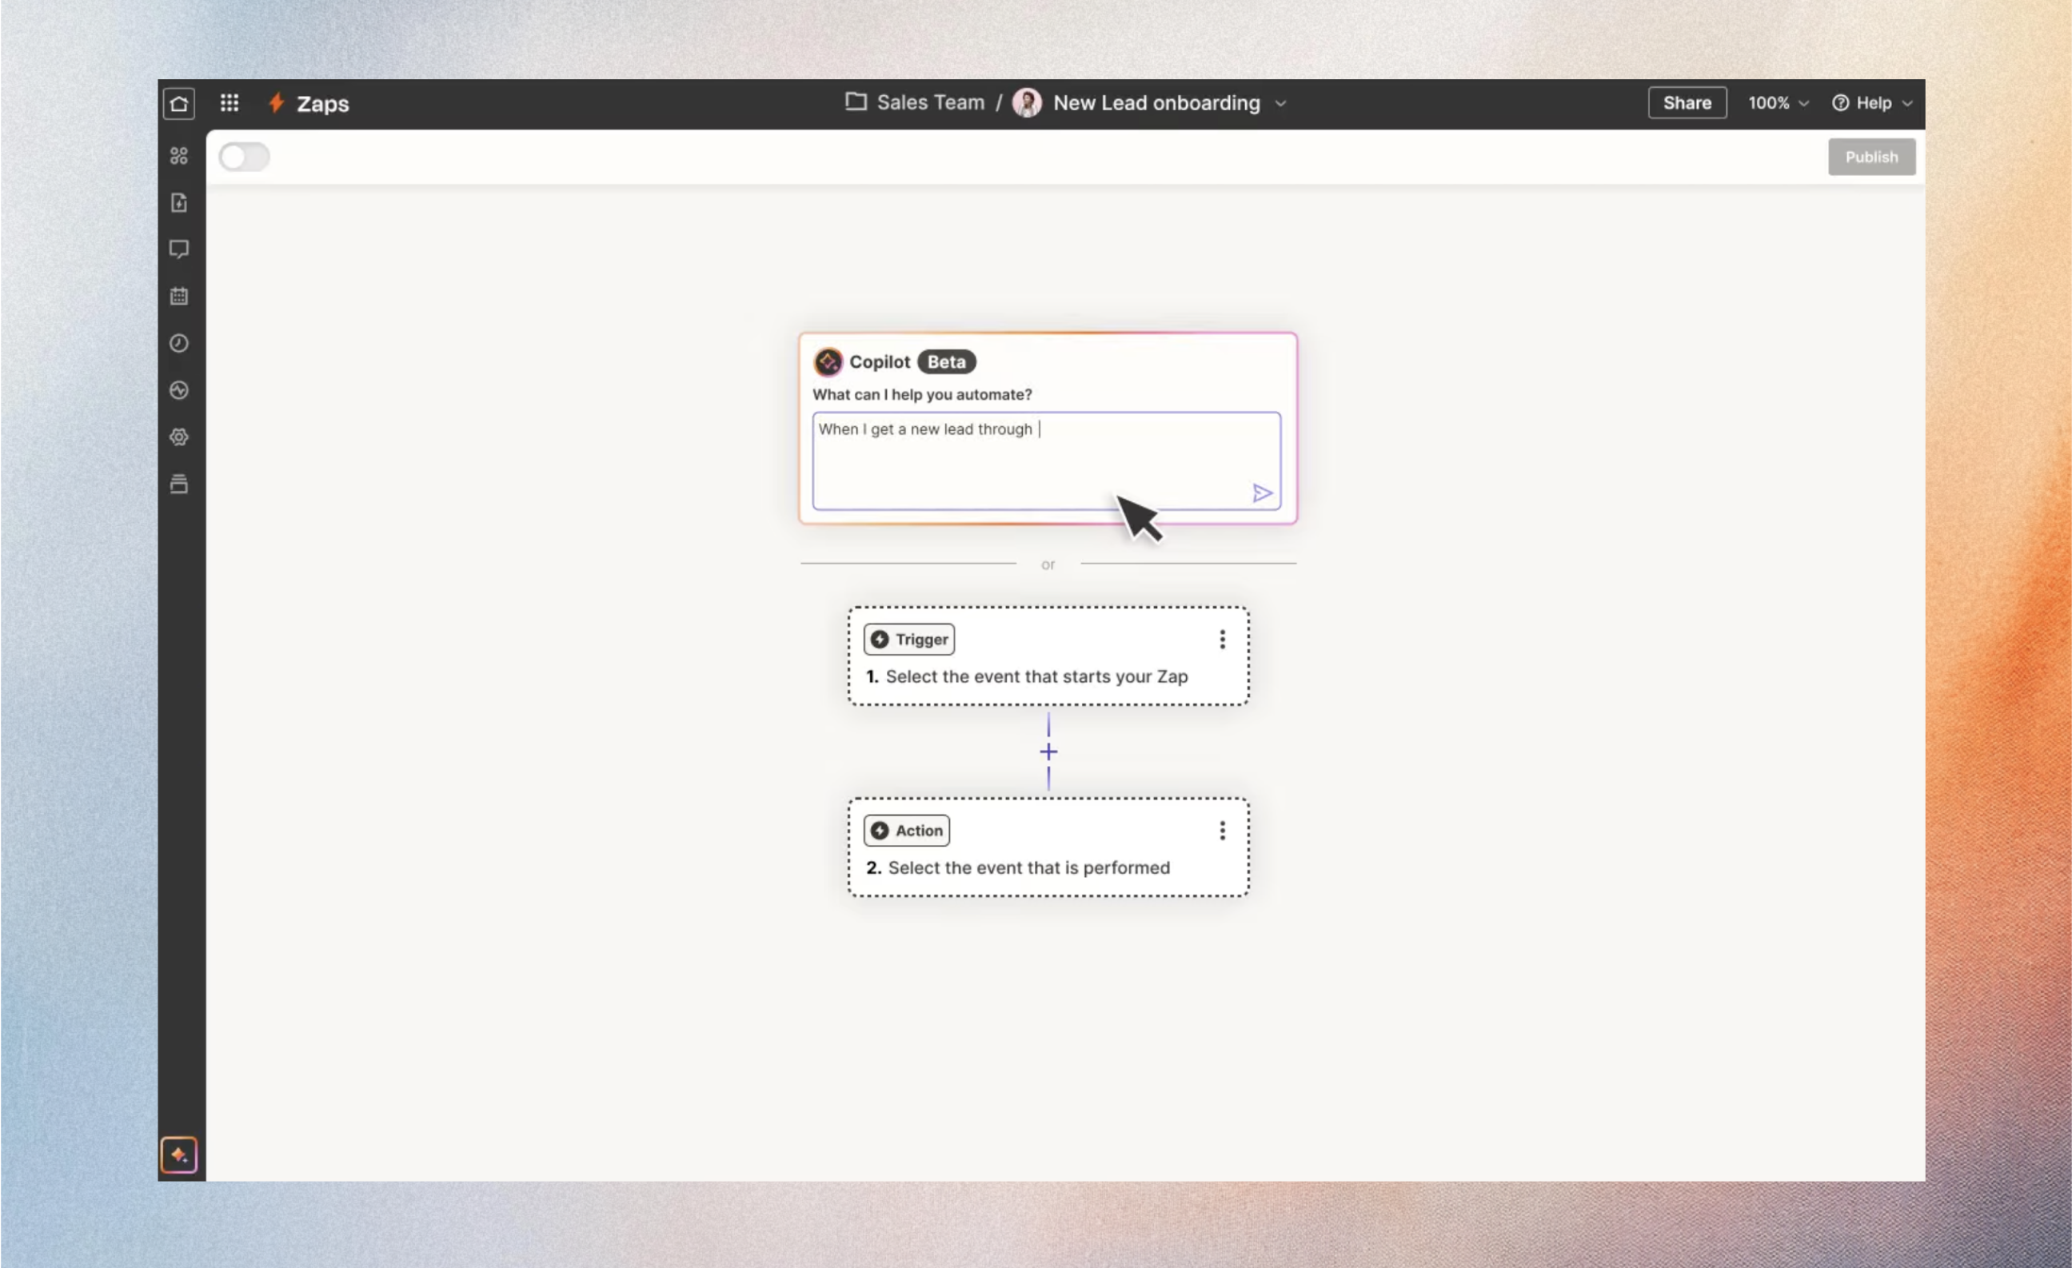Open the four-dots dashboard icon in sidebar
Image resolution: width=2072 pixels, height=1268 pixels.
coord(178,156)
